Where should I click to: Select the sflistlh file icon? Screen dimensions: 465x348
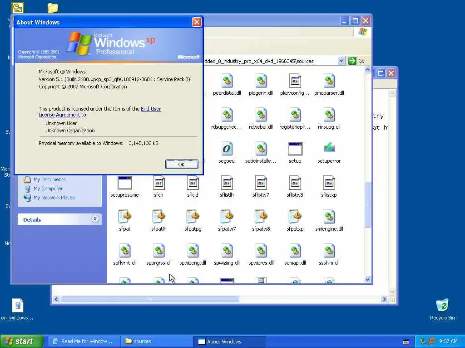(x=227, y=183)
